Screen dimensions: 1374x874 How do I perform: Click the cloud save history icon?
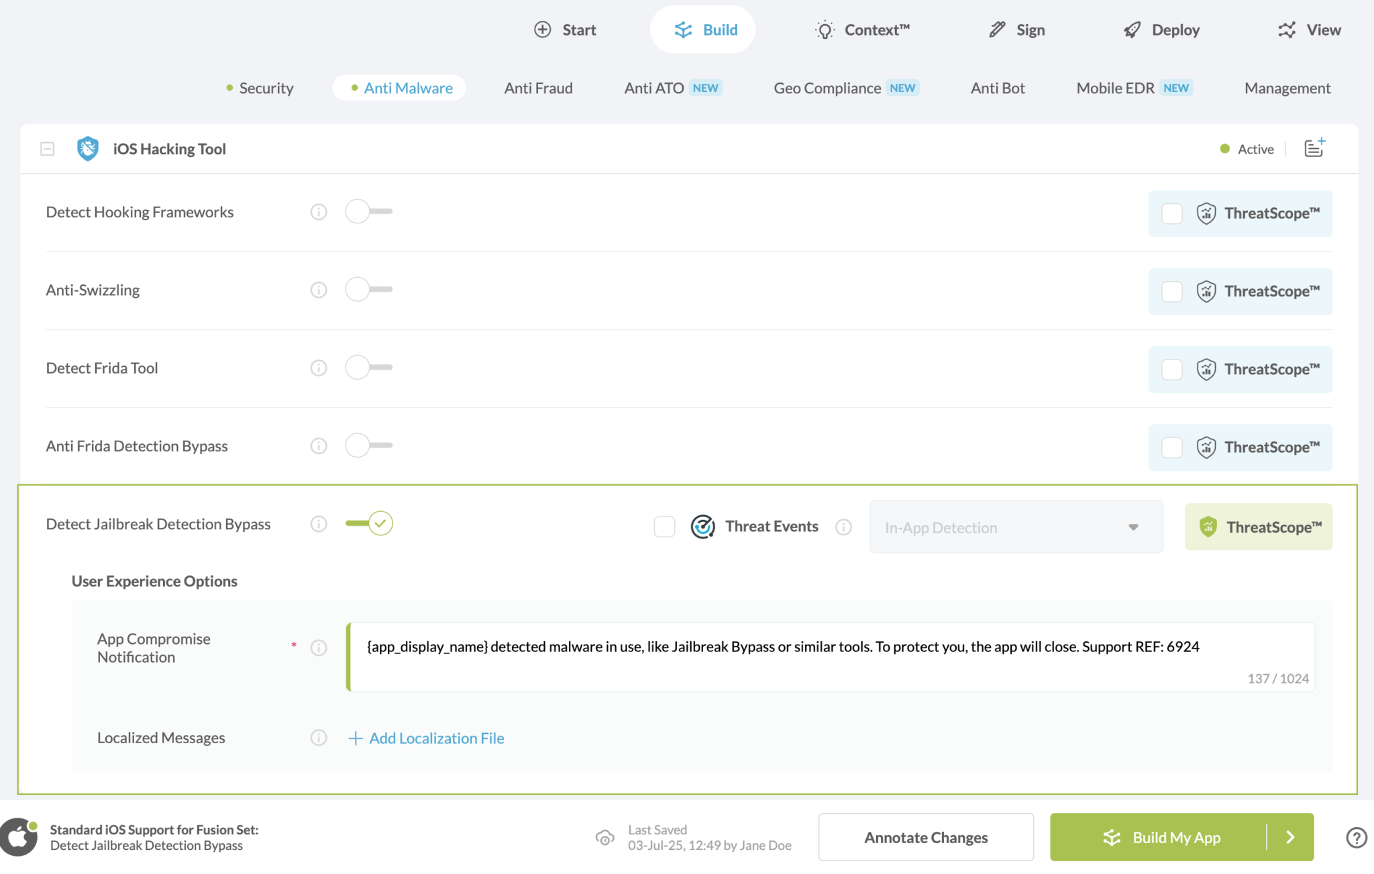pyautogui.click(x=604, y=837)
